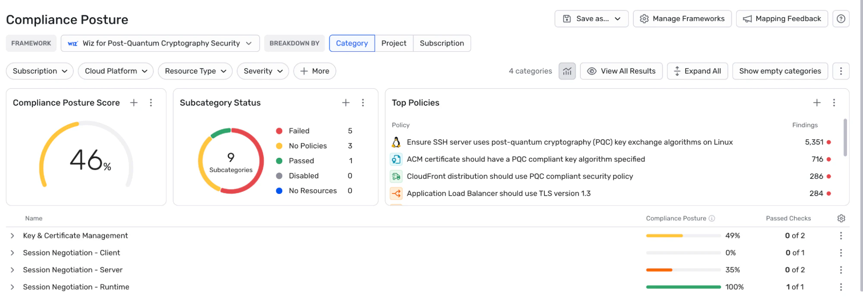This screenshot has width=863, height=300.
Task: Open table column settings gear icon
Action: 841,219
